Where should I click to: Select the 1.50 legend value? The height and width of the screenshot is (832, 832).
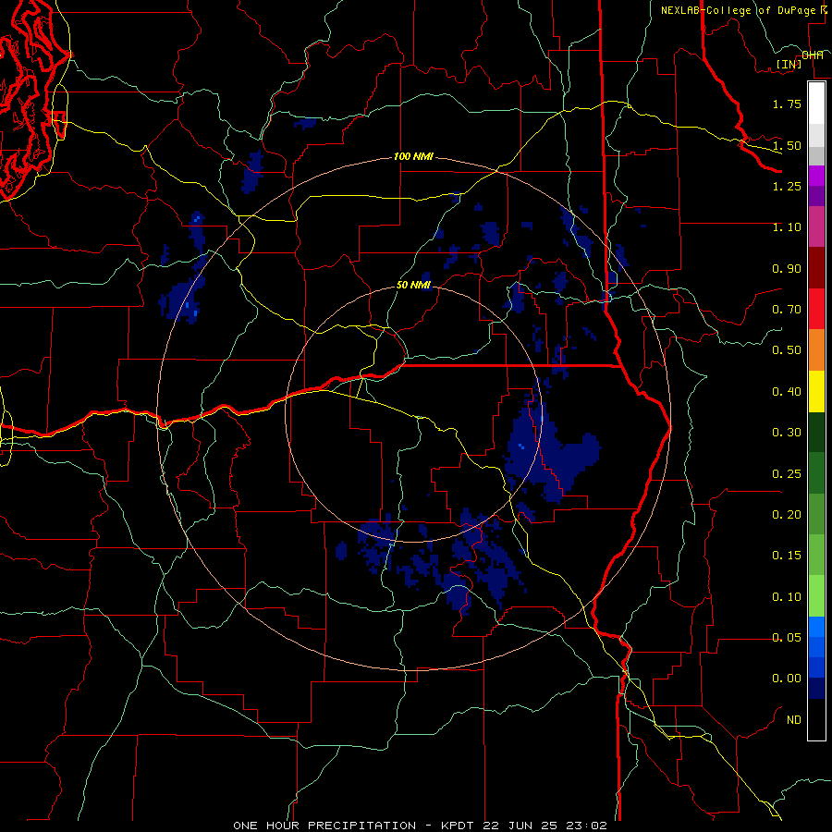click(787, 145)
